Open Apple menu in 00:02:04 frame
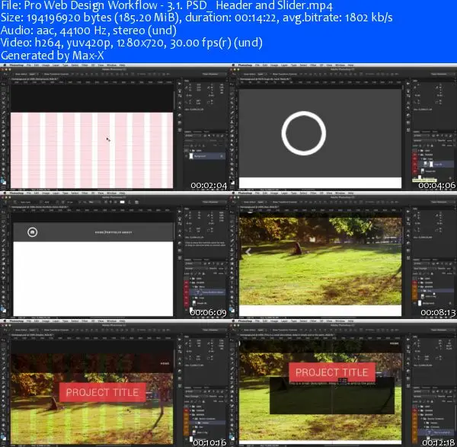Image resolution: width=457 pixels, height=447 pixels. point(4,65)
